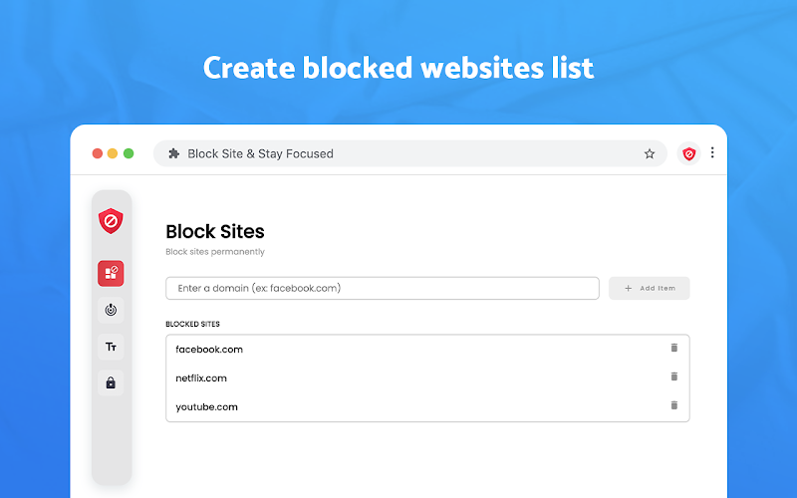Click the green maximize window button
The width and height of the screenshot is (797, 498).
pos(129,153)
